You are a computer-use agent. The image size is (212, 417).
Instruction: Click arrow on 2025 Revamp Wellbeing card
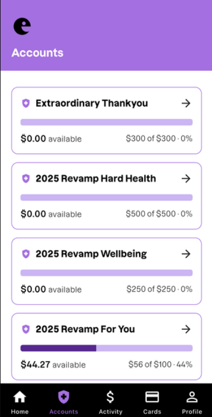(x=186, y=254)
